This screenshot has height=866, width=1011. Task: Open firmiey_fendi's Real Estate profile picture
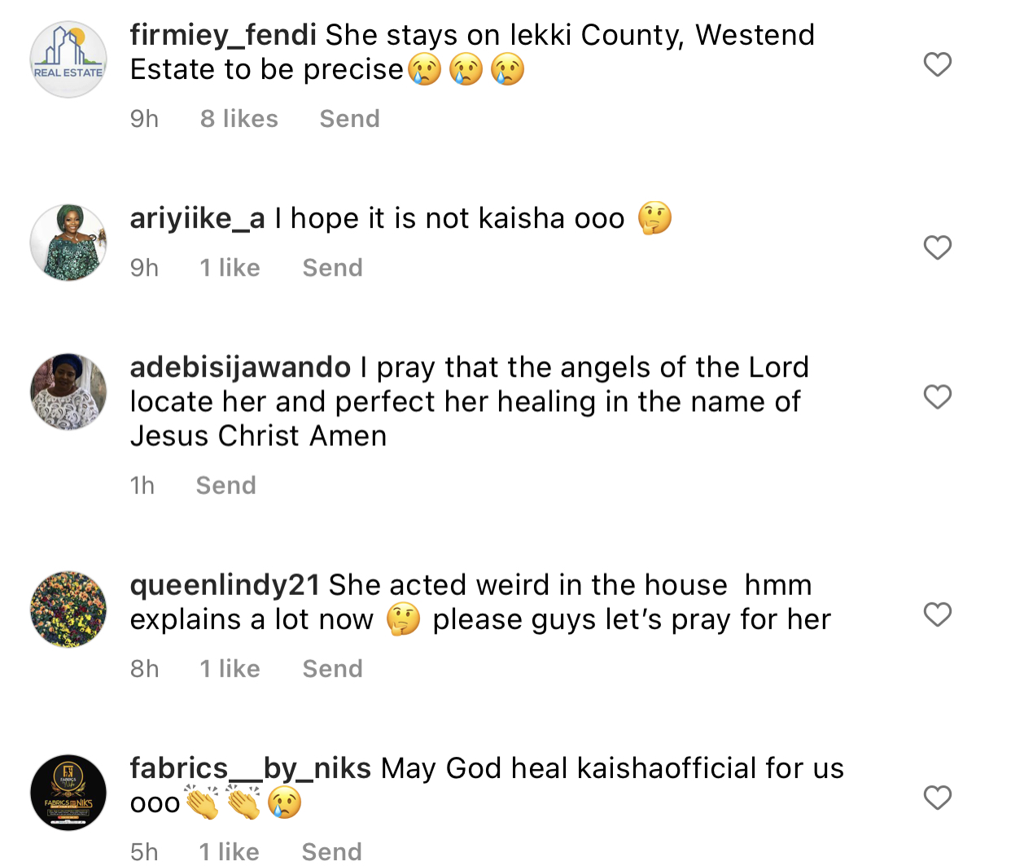pyautogui.click(x=68, y=59)
